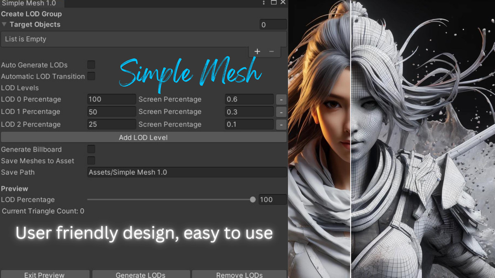
Task: Click the LOD 2 Percentage value field
Action: 111,124
